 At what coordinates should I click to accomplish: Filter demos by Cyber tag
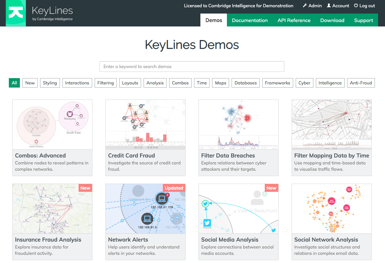click(305, 83)
